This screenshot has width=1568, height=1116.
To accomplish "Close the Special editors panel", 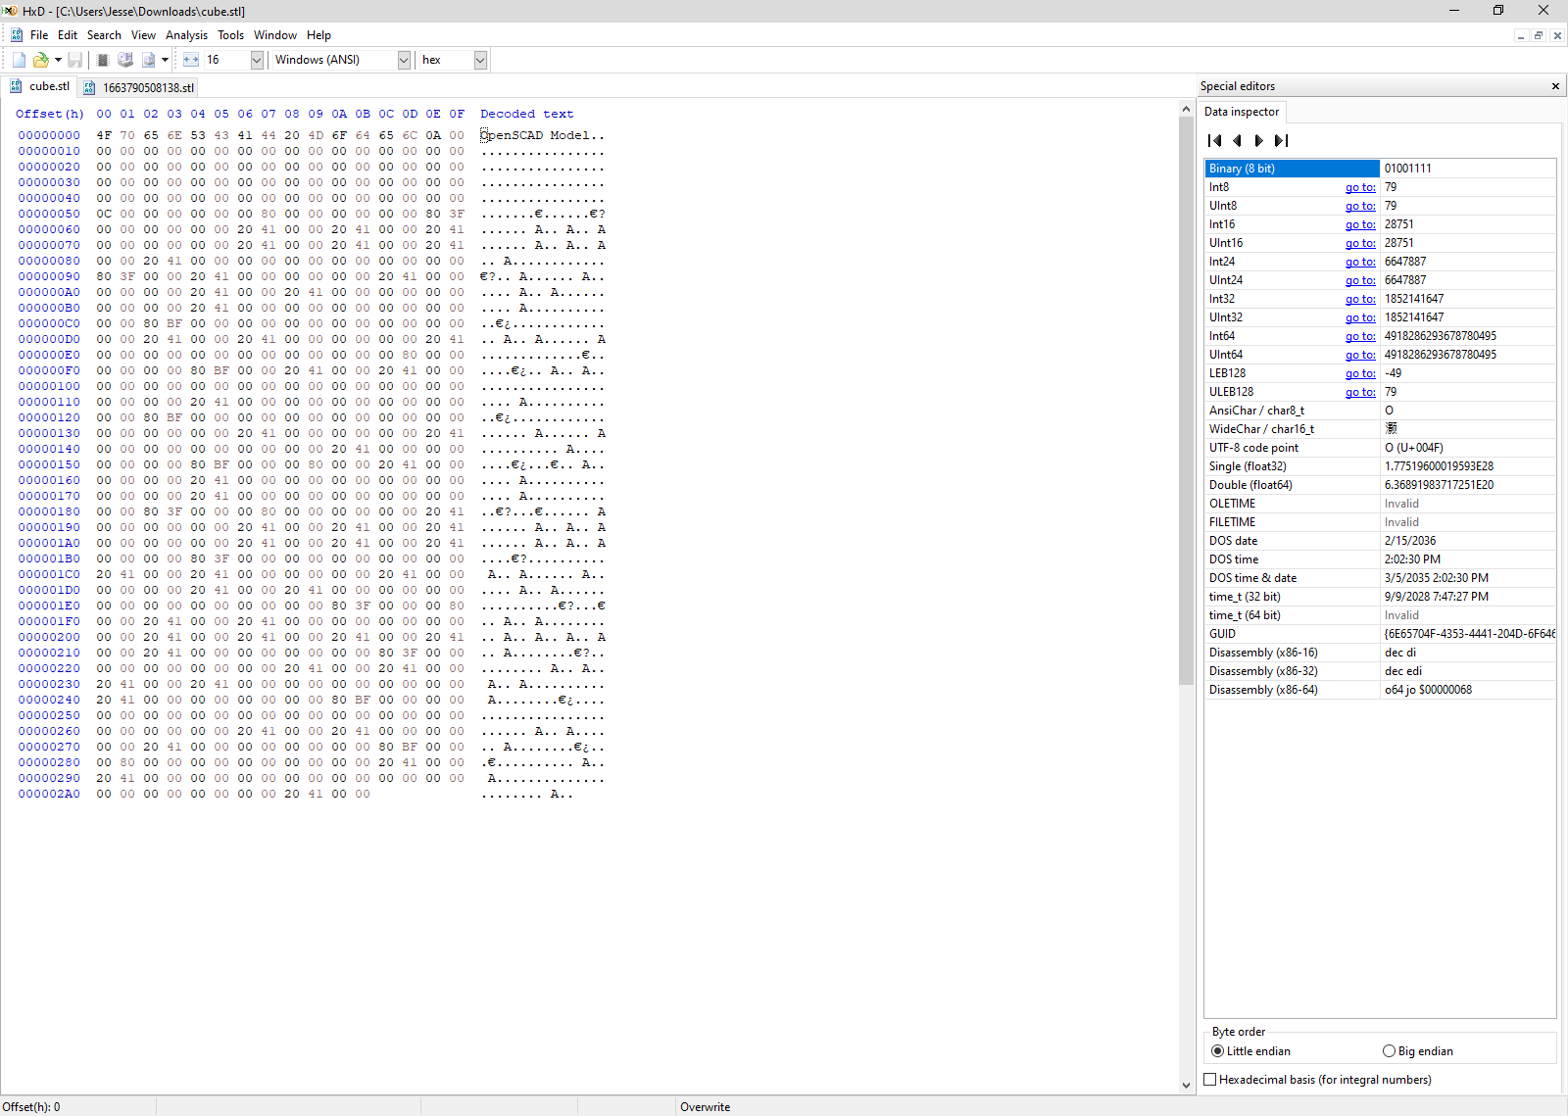I will tap(1555, 86).
